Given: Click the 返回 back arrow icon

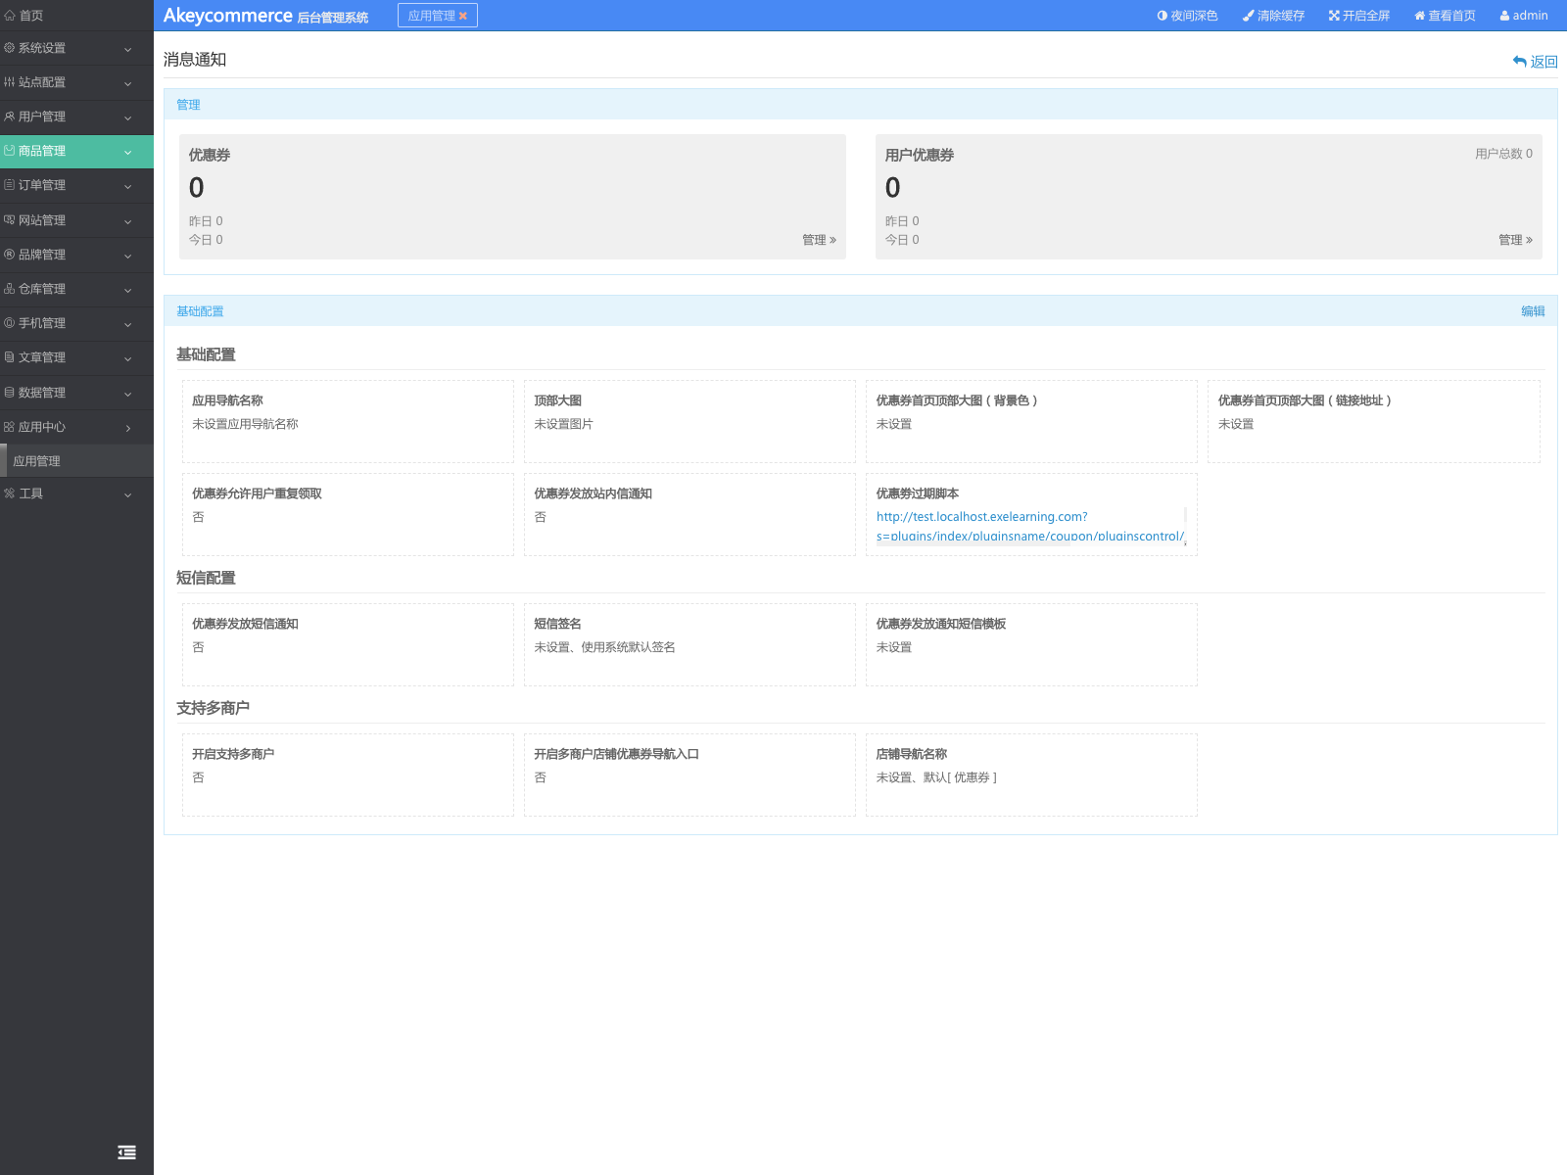Looking at the screenshot, I should point(1519,62).
